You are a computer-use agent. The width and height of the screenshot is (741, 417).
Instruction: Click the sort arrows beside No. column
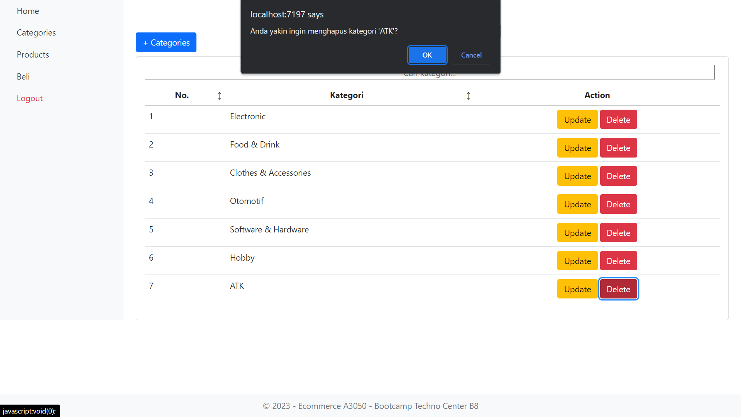tap(219, 96)
